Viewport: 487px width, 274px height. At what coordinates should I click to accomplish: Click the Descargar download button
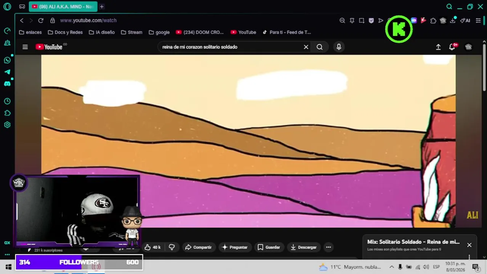[x=303, y=247]
